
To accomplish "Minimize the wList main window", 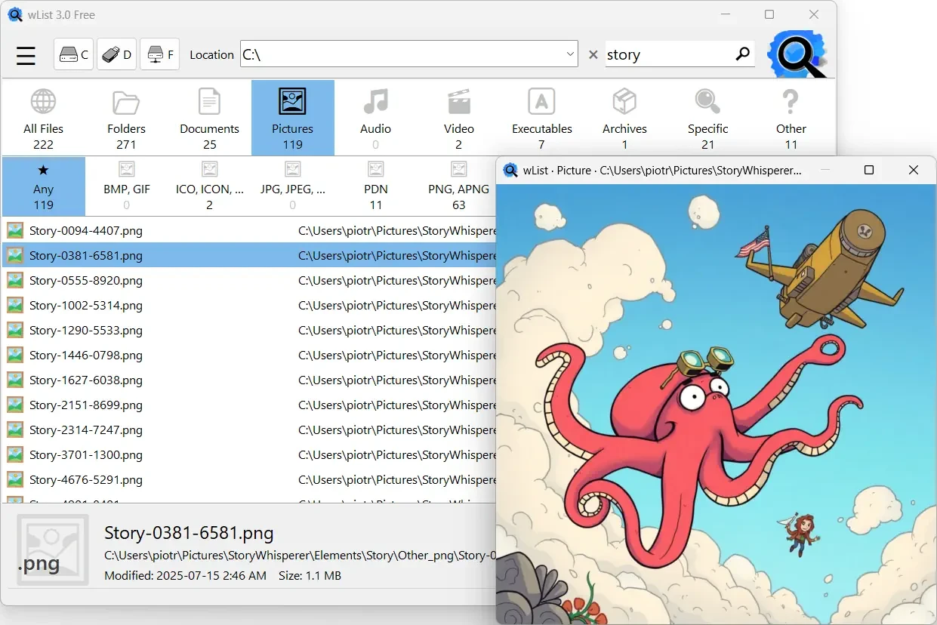I will 725,14.
